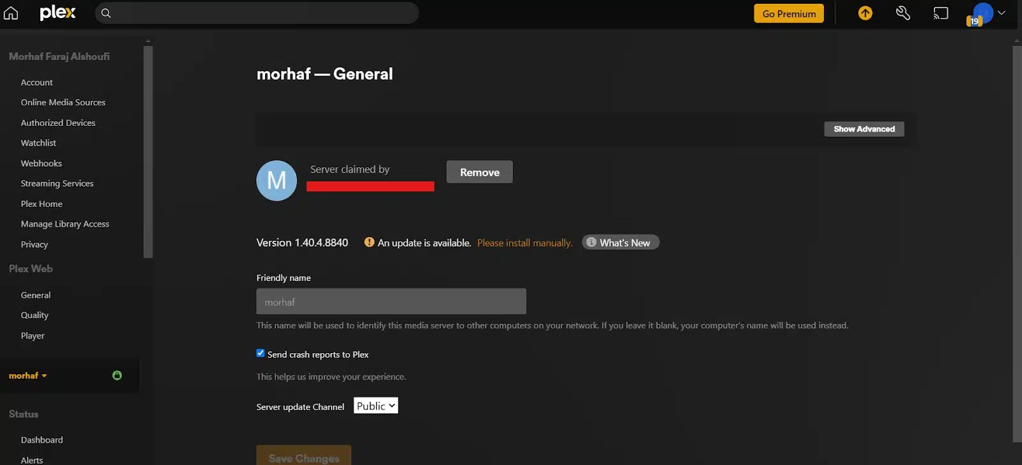Viewport: 1022px width, 465px height.
Task: Open Plex Web Quality settings
Action: (34, 316)
